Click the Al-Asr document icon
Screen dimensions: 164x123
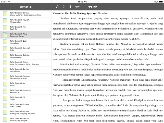5,84
